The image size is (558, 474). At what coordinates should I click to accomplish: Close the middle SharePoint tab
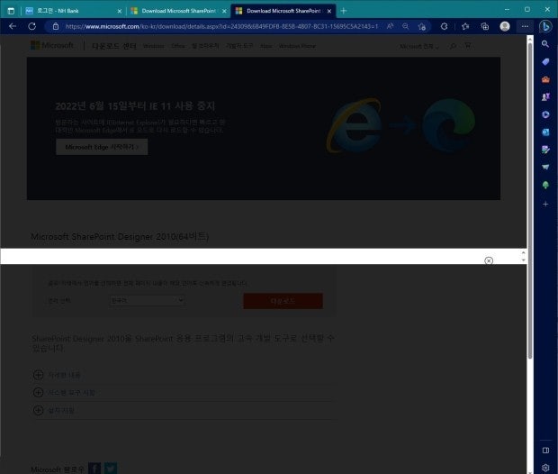click(224, 11)
